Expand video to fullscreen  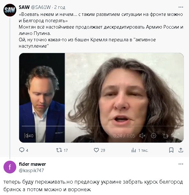pos(176,136)
